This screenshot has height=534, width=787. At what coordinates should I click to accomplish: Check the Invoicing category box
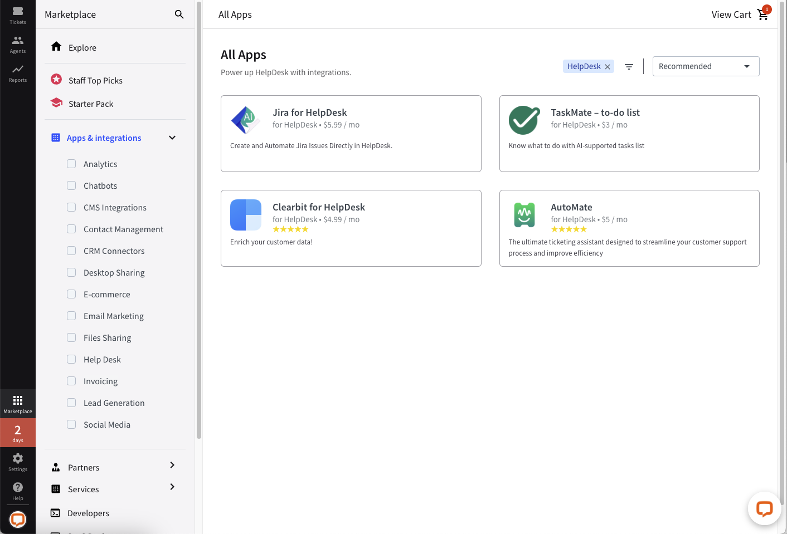pyautogui.click(x=71, y=381)
